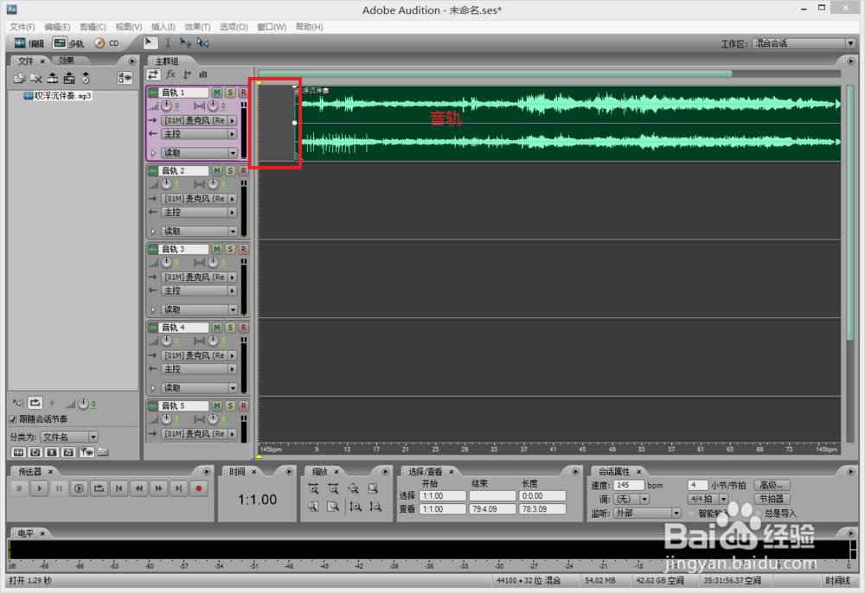Mute 音轨 5 with M button
The image size is (865, 593).
217,405
